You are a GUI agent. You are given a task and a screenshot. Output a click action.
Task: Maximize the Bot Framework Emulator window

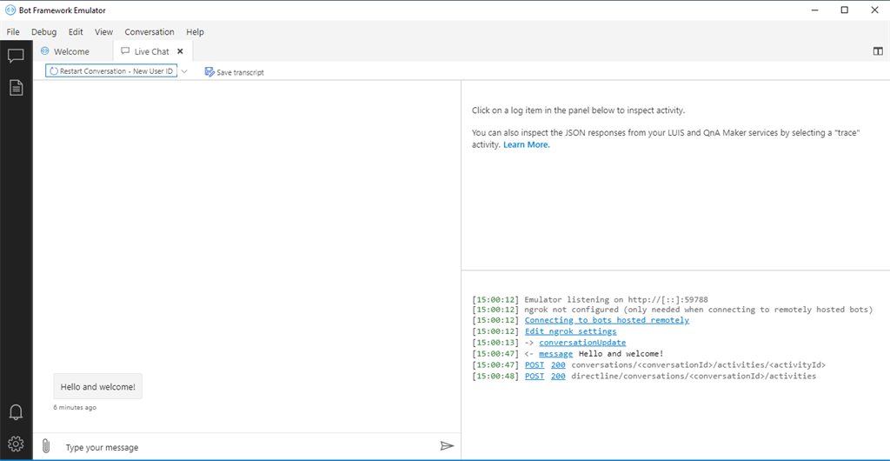pos(845,10)
